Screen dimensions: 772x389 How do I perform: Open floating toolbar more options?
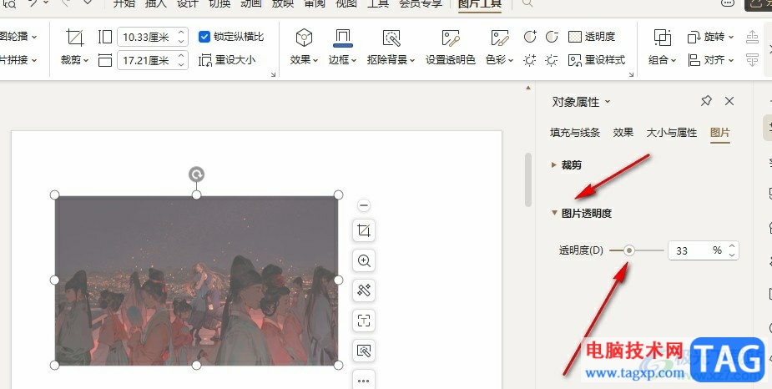tap(364, 380)
